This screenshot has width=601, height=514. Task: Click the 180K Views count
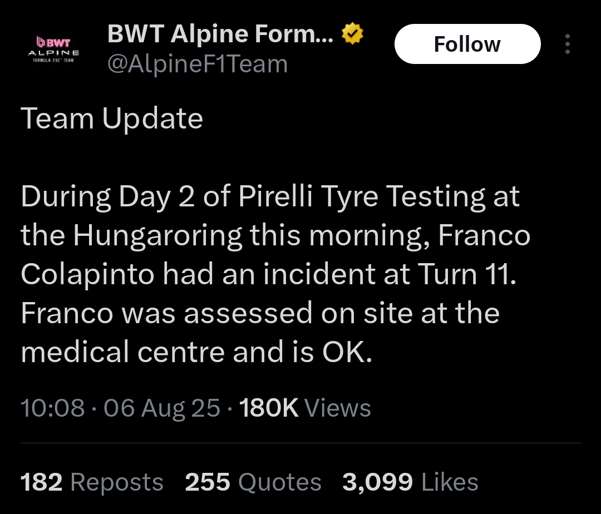tap(305, 408)
